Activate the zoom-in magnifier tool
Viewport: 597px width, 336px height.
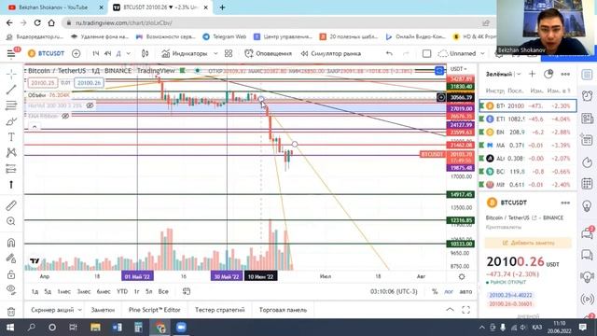11,221
